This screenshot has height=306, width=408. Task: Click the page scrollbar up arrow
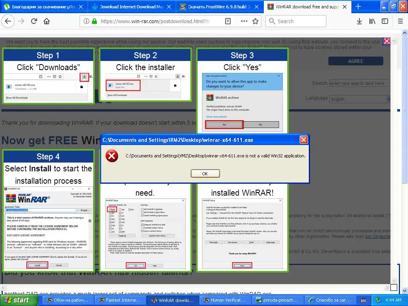(404, 33)
